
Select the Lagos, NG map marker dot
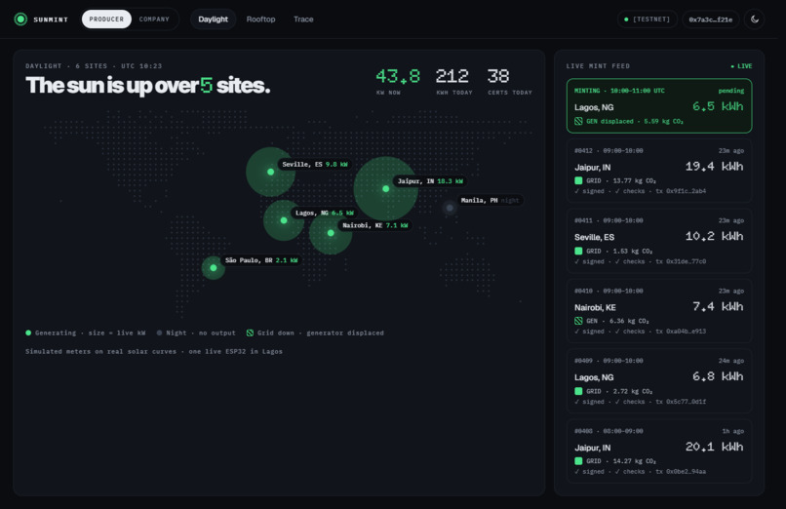tap(284, 220)
